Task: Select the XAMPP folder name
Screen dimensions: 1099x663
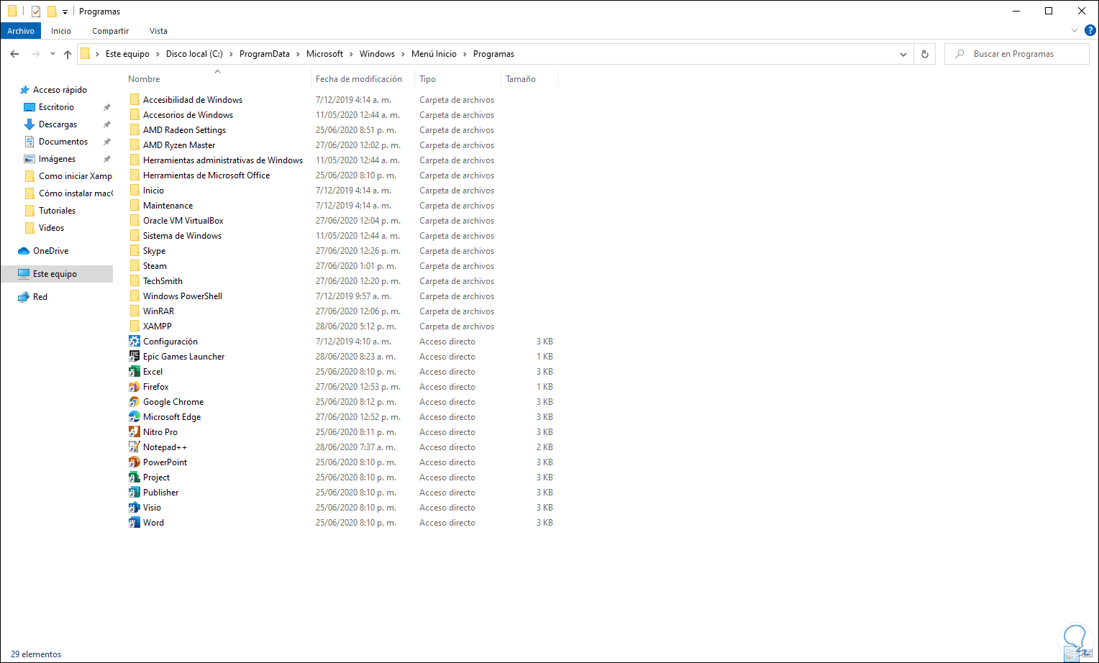Action: 158,326
